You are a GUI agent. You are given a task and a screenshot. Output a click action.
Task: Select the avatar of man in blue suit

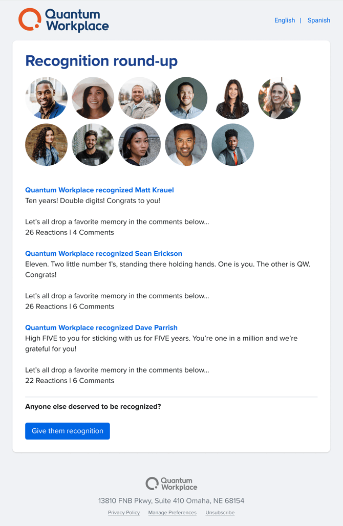[46, 98]
